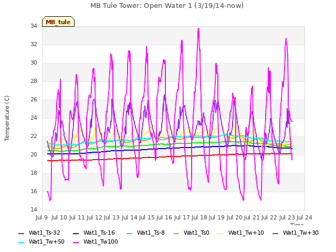This screenshot has height=252, width=336.
Task: Click the orange Wat1_Ts0 legend swatch
Action: (x=176, y=233)
